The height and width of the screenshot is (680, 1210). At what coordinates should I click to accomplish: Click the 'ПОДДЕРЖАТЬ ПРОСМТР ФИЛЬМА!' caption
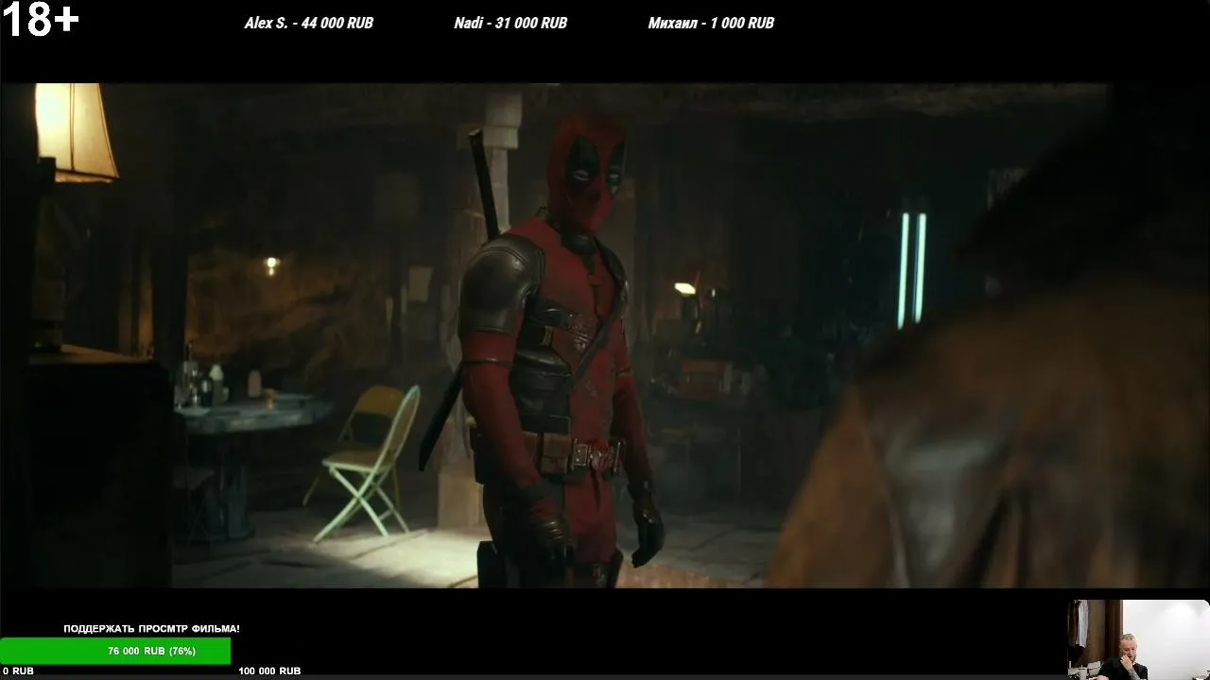click(x=151, y=628)
